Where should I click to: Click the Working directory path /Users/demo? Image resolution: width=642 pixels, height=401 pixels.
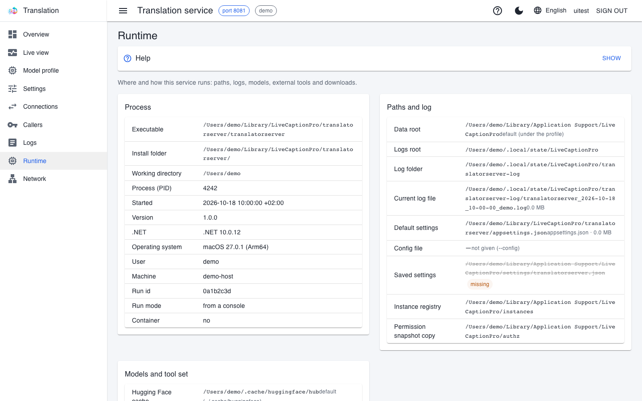222,173
